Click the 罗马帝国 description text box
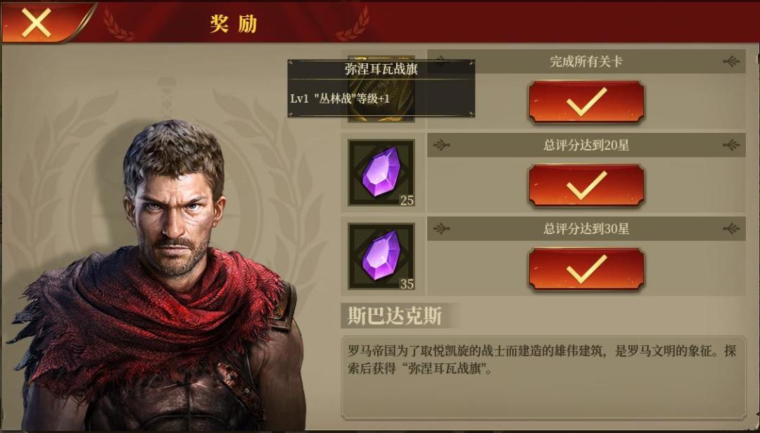Screen dimensions: 760x433 click(543, 377)
